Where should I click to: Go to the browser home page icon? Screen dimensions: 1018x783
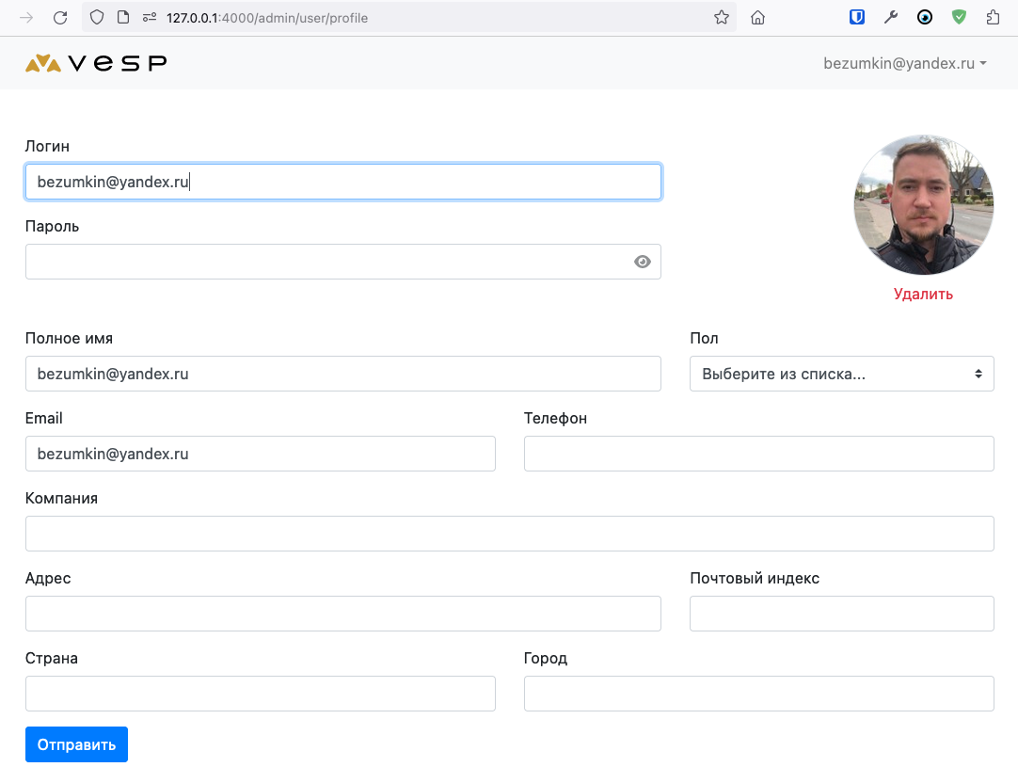pos(757,18)
